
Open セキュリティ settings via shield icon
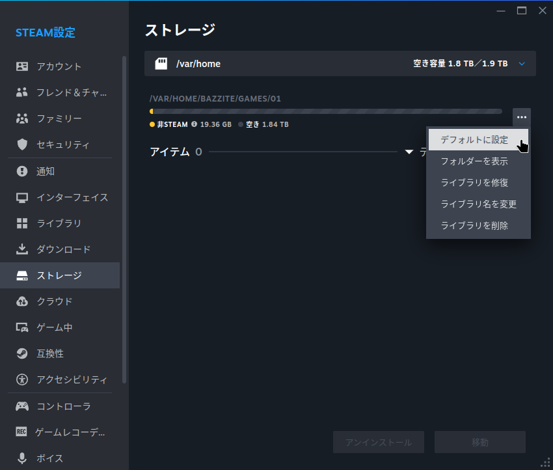[21, 145]
